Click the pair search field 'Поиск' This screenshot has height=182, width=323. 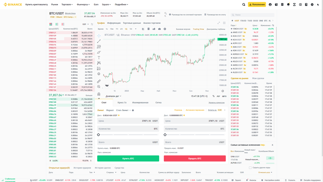tap(252, 15)
